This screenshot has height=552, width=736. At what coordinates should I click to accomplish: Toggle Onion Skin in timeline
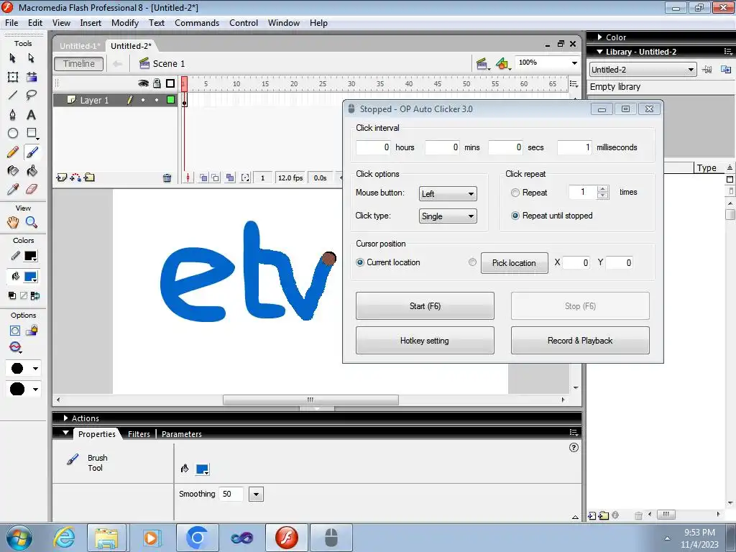click(x=203, y=178)
